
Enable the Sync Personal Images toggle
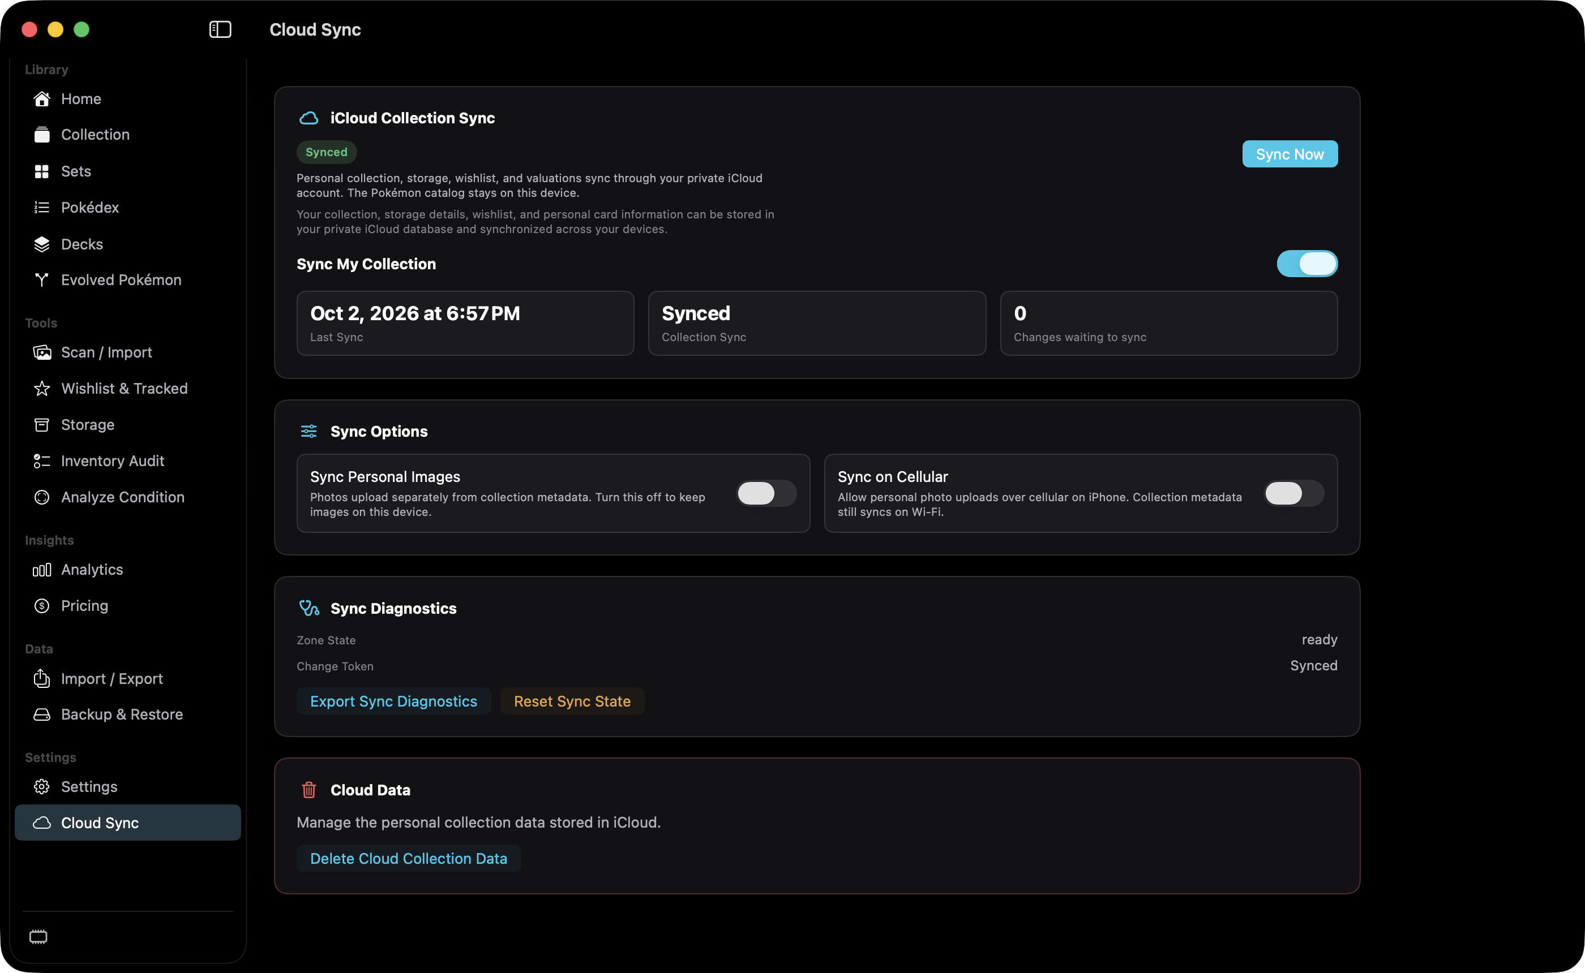[766, 494]
